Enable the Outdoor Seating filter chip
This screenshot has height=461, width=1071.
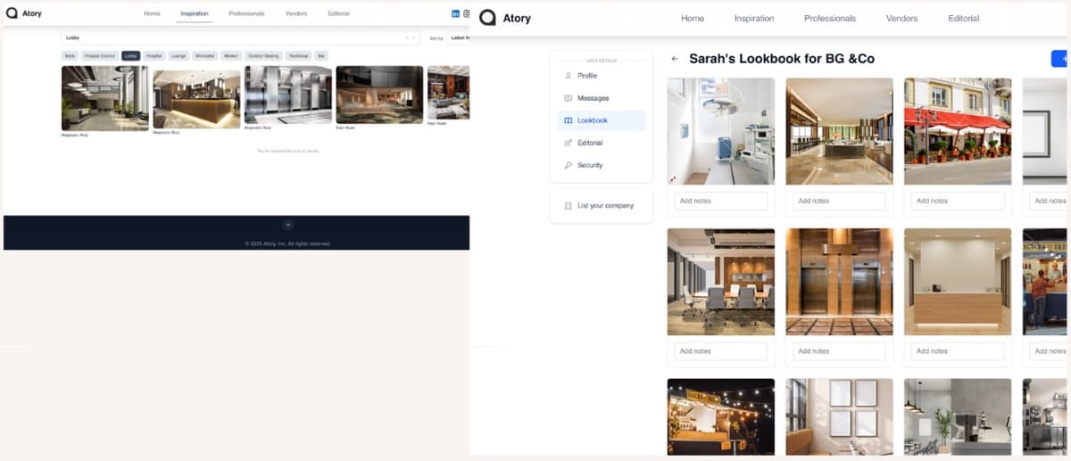[263, 55]
